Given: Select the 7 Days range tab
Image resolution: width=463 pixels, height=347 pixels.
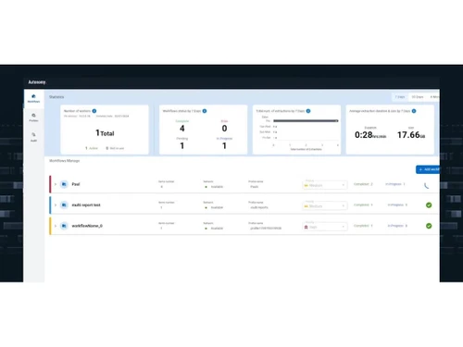Looking at the screenshot, I should click(x=400, y=97).
